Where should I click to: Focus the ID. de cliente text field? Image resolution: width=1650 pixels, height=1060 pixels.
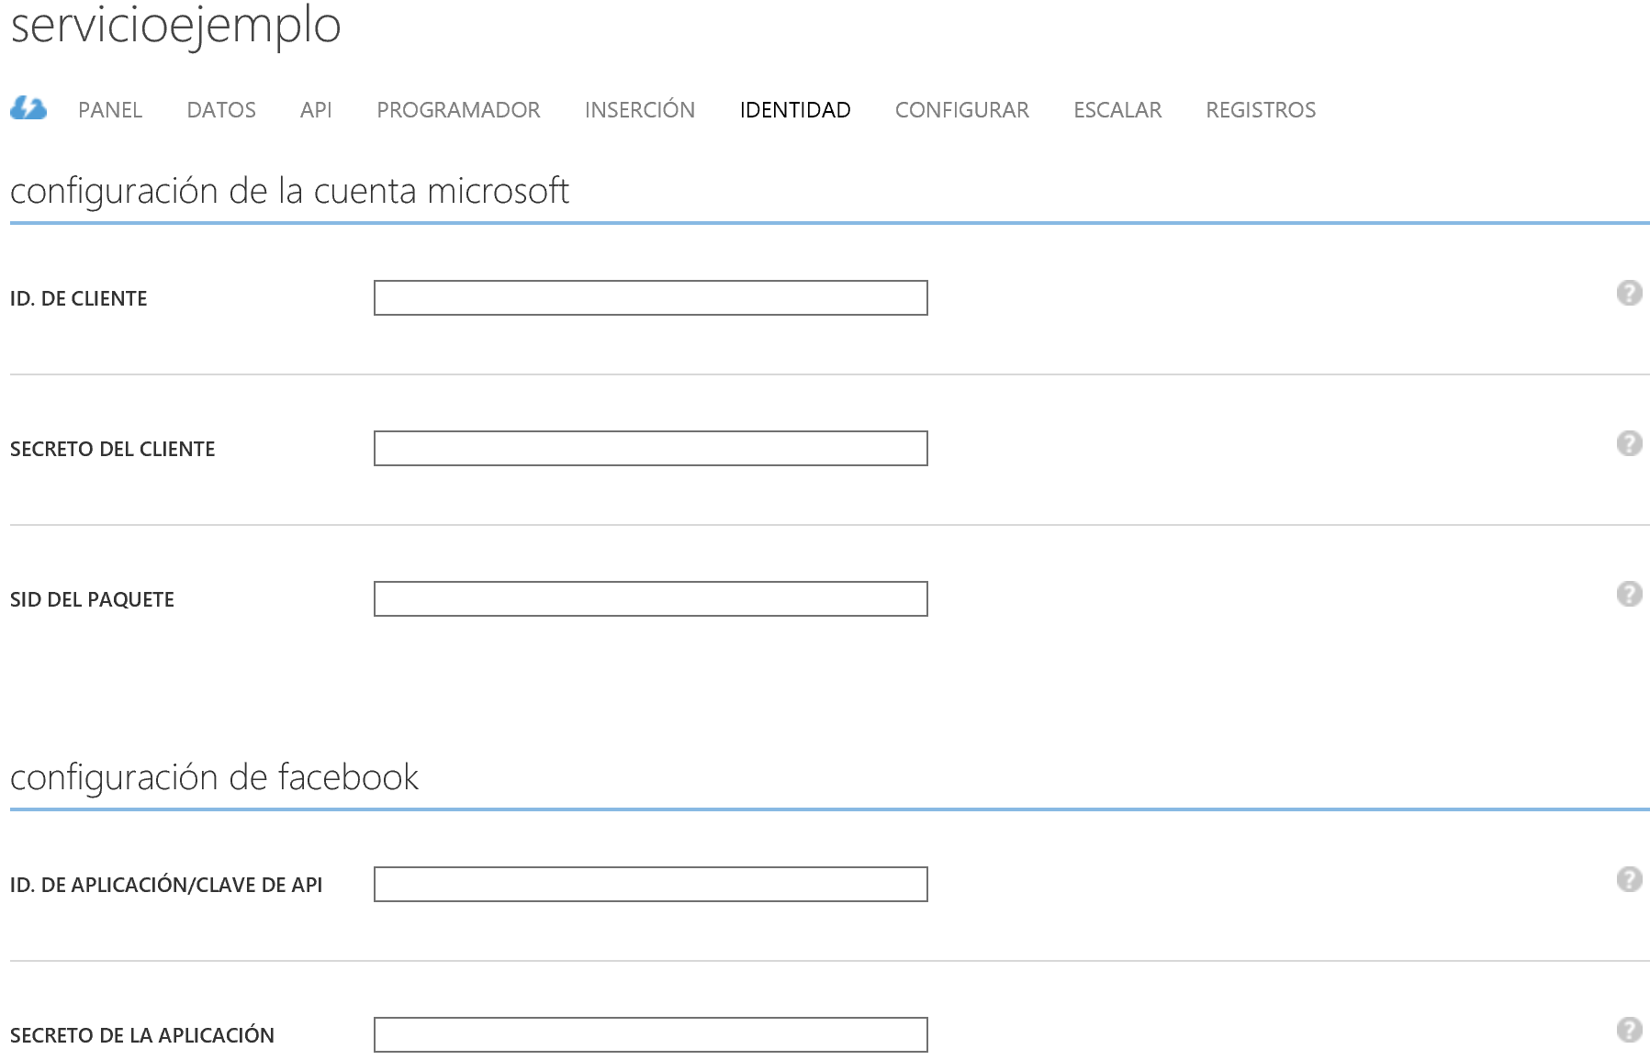coord(650,298)
